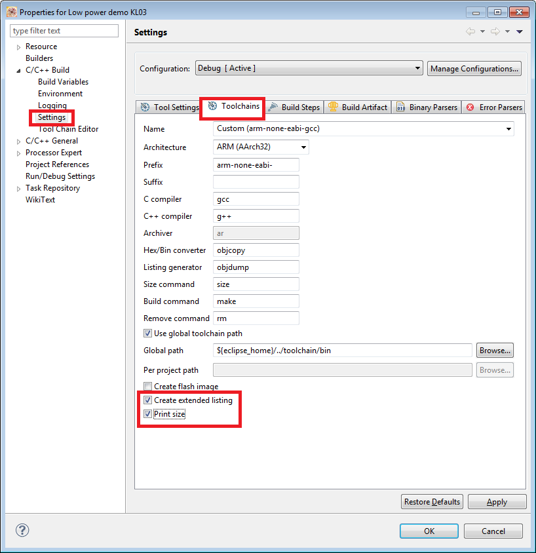Expand the C/C++ General tree node
536x553 pixels.
(x=19, y=142)
